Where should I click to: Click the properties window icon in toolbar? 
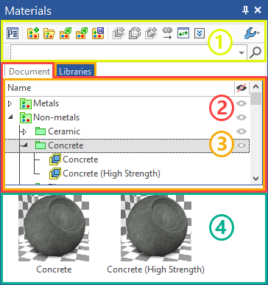click(x=13, y=33)
